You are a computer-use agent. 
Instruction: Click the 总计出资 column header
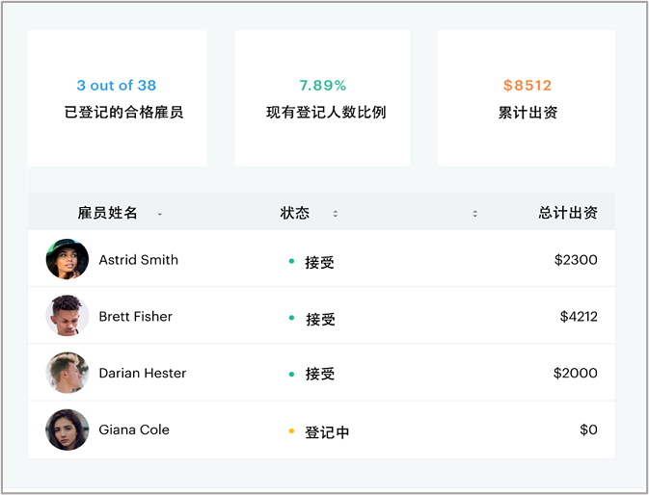[x=568, y=213]
